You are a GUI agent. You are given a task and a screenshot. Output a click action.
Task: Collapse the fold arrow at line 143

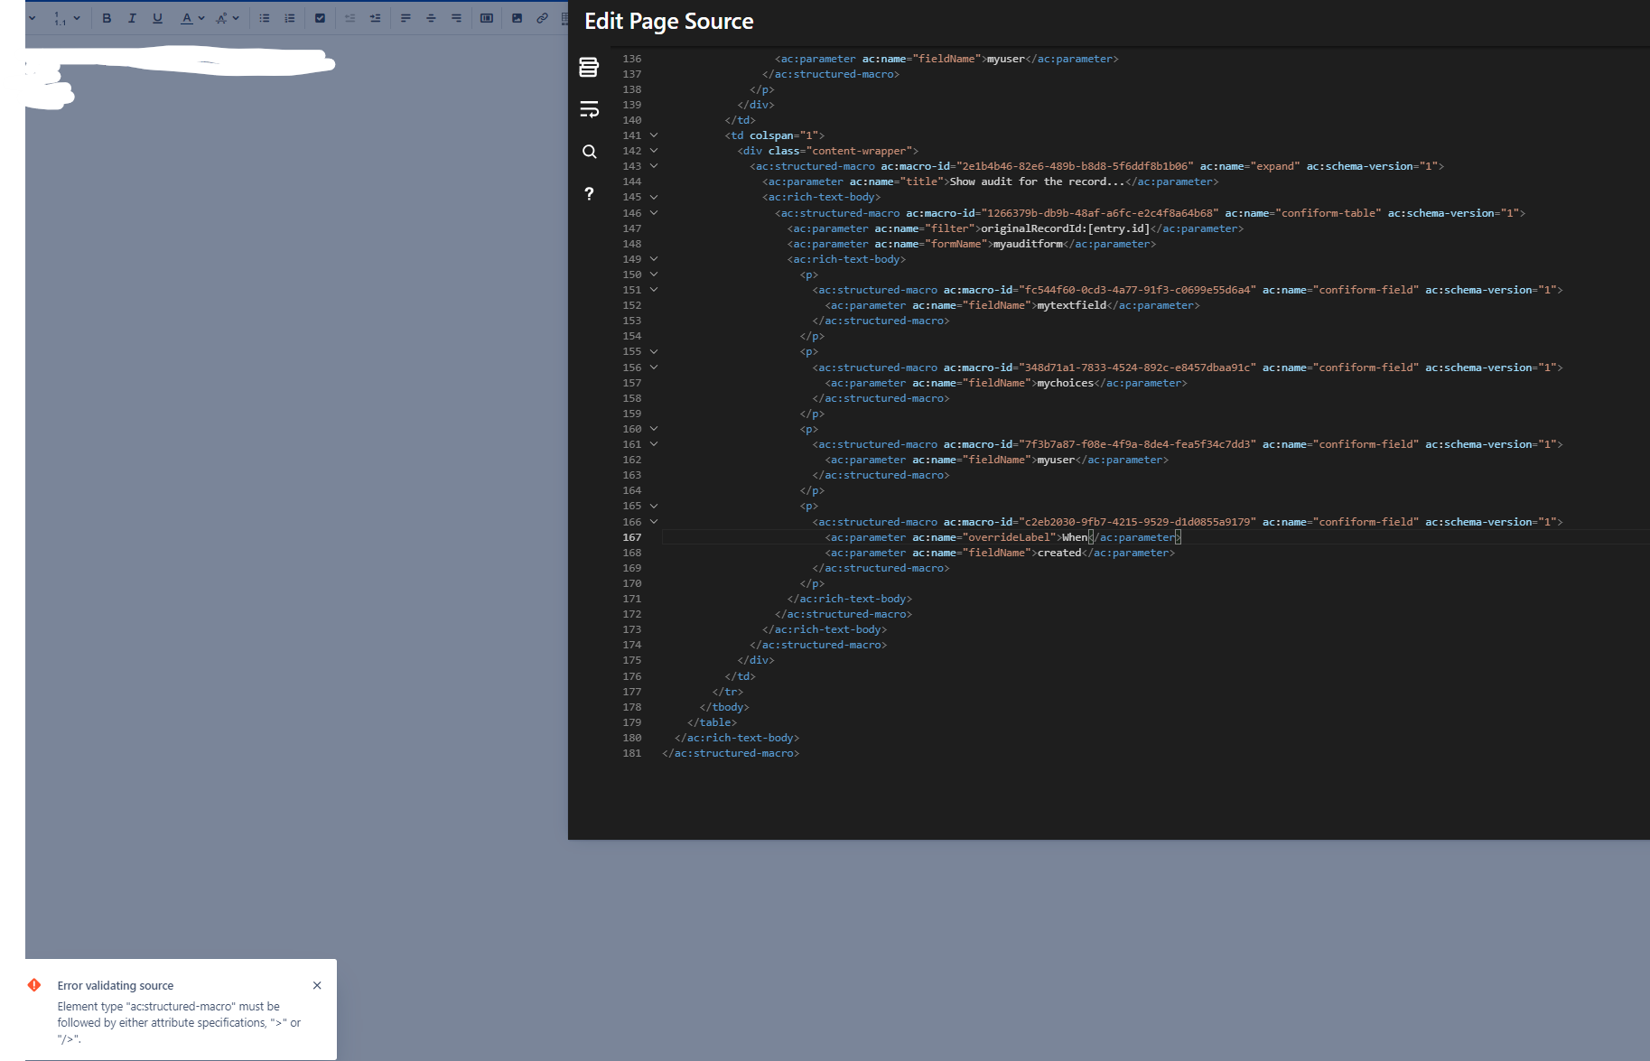[654, 166]
